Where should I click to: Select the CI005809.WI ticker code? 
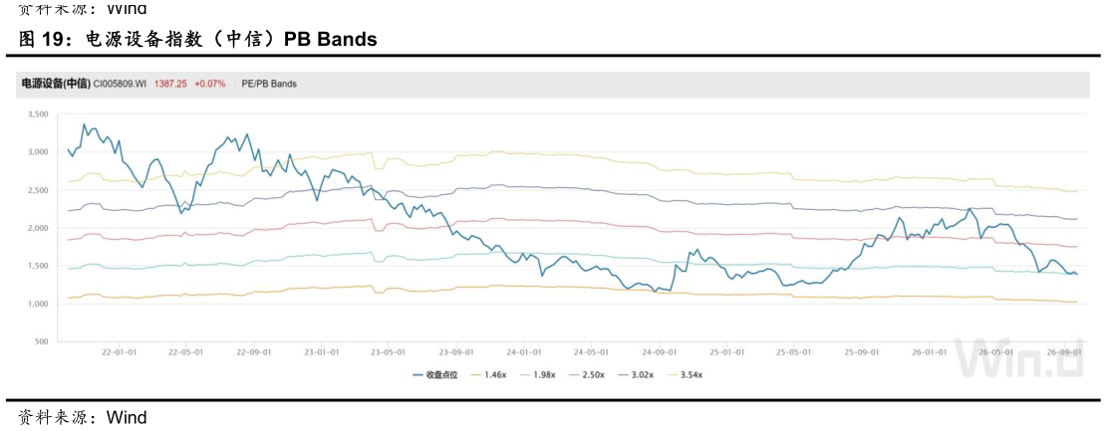pyautogui.click(x=121, y=84)
